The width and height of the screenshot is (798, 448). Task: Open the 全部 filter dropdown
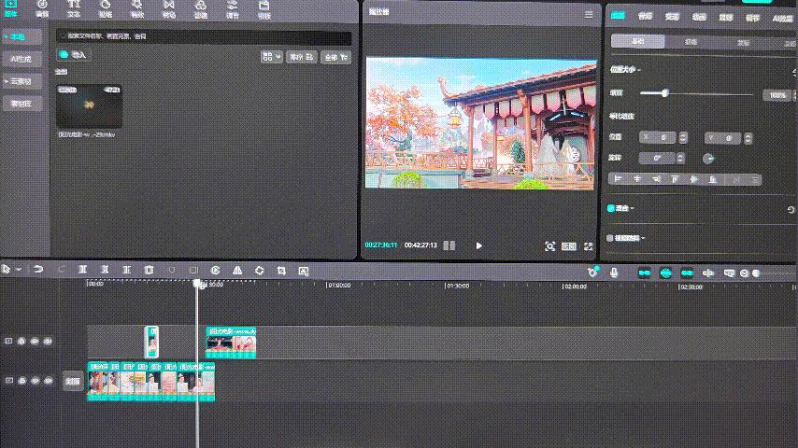[x=335, y=58]
